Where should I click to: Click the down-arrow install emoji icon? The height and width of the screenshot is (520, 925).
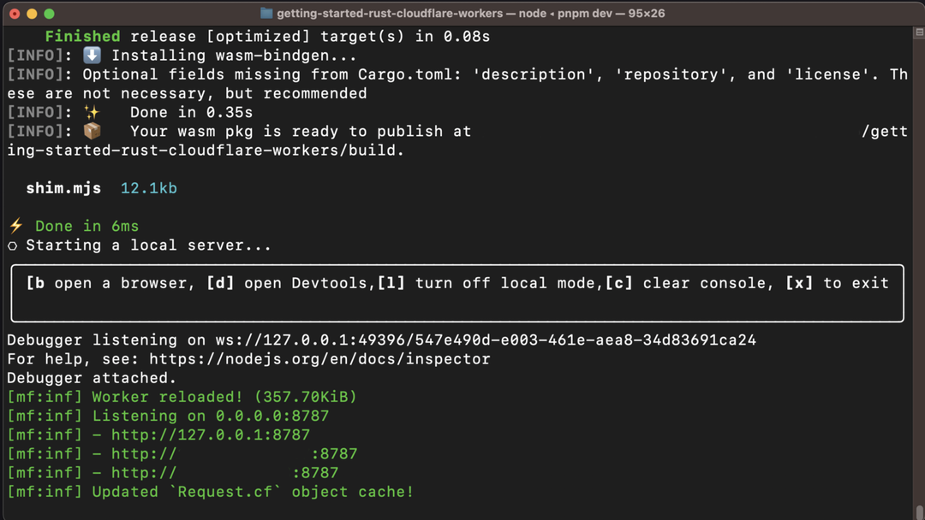point(91,55)
